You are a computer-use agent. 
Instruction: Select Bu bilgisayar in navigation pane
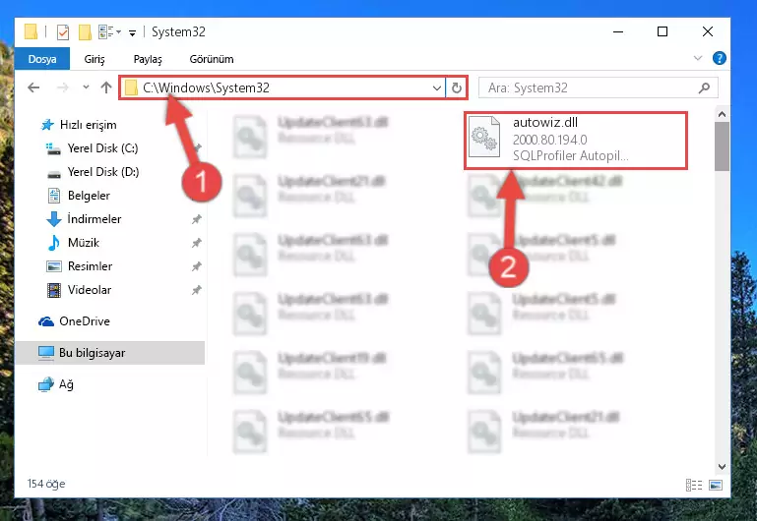(x=110, y=353)
